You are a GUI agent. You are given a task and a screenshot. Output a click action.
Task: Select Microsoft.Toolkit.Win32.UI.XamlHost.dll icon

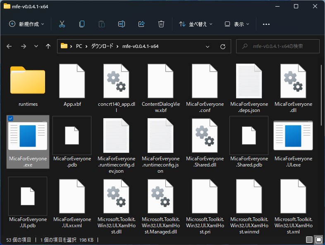point(116,196)
